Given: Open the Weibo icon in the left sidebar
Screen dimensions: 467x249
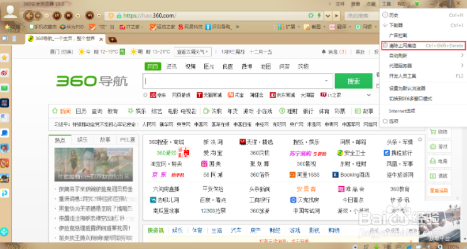Looking at the screenshot, I should coord(4,73).
